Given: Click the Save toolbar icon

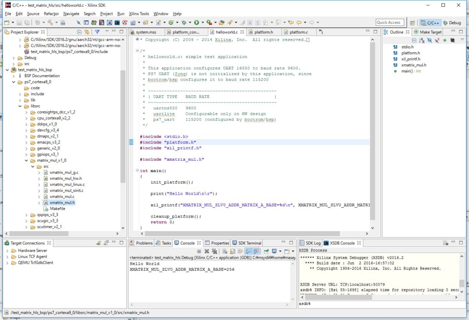Looking at the screenshot, I should [19, 22].
